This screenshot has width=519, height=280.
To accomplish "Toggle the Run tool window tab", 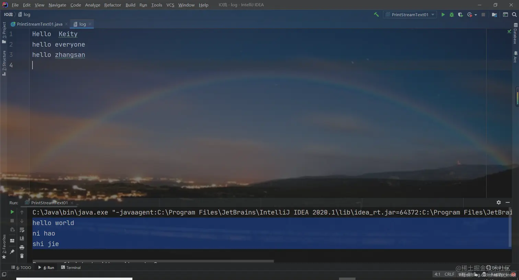I will pyautogui.click(x=46, y=267).
